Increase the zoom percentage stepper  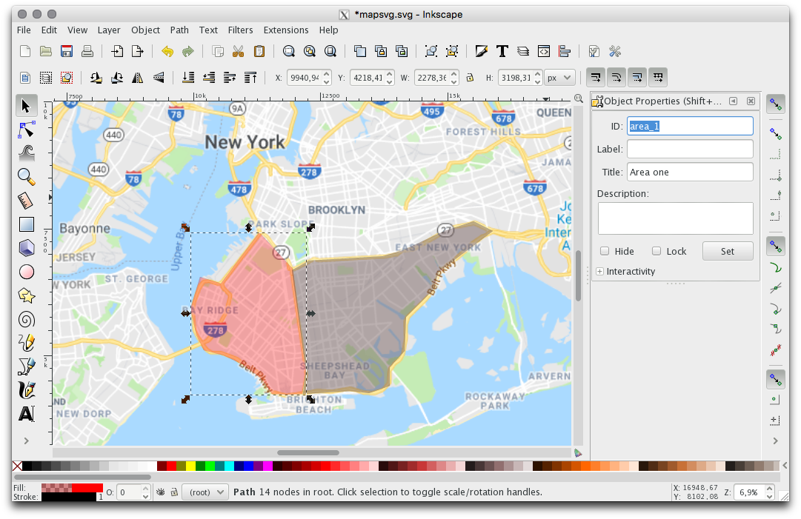(770, 489)
